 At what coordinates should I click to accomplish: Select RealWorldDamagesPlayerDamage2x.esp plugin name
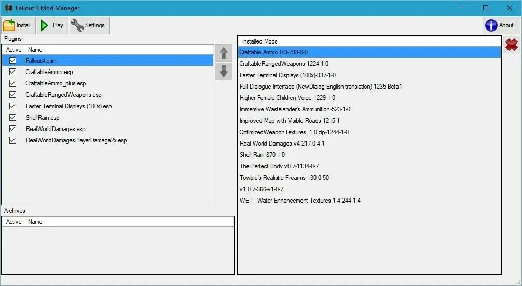point(76,140)
